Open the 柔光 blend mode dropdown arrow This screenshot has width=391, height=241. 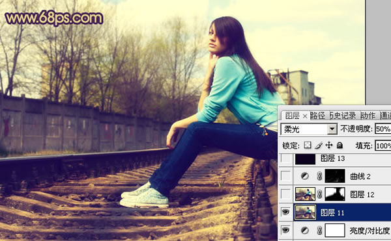[332, 129]
